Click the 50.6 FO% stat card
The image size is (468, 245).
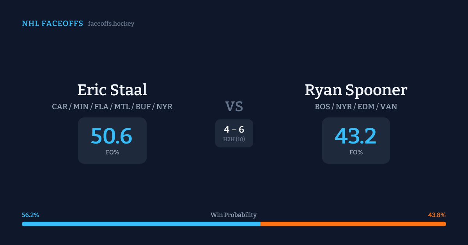pos(112,140)
